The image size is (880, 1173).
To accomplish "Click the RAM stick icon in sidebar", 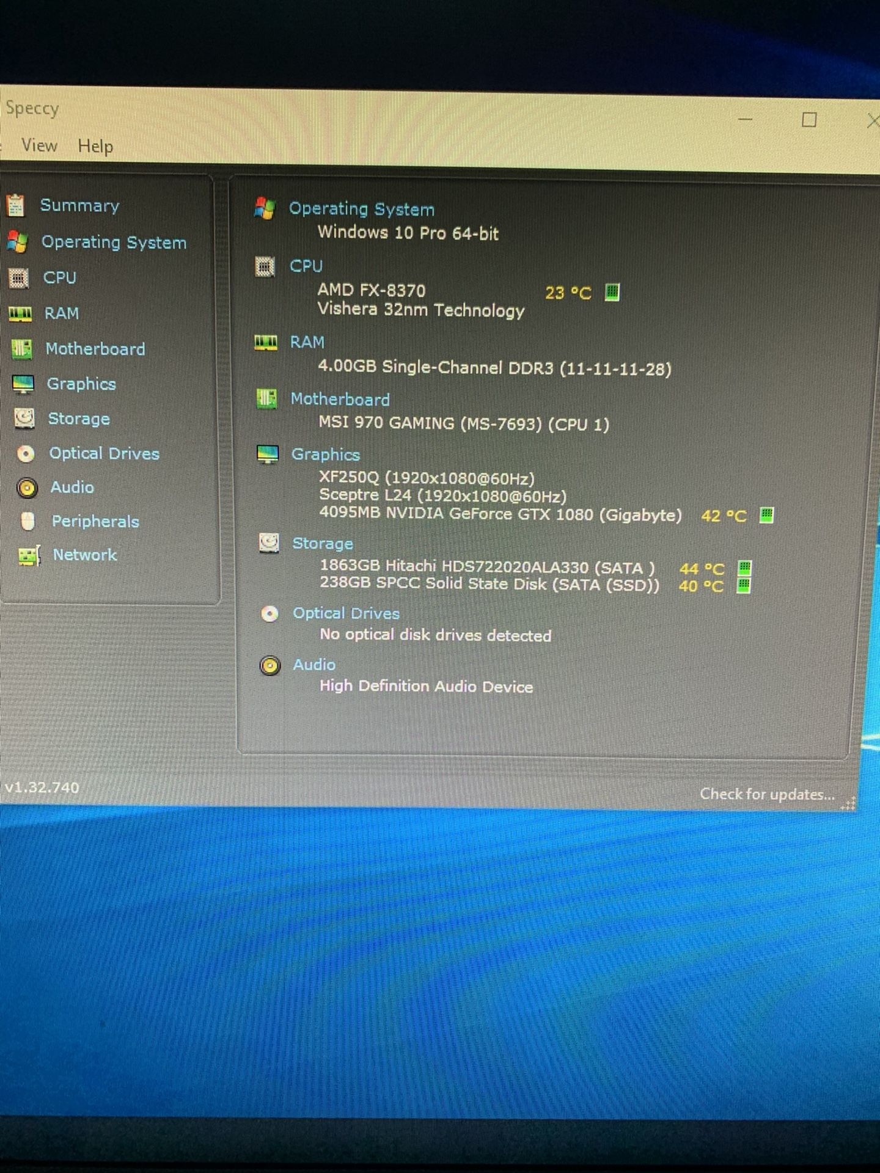I will tap(20, 314).
